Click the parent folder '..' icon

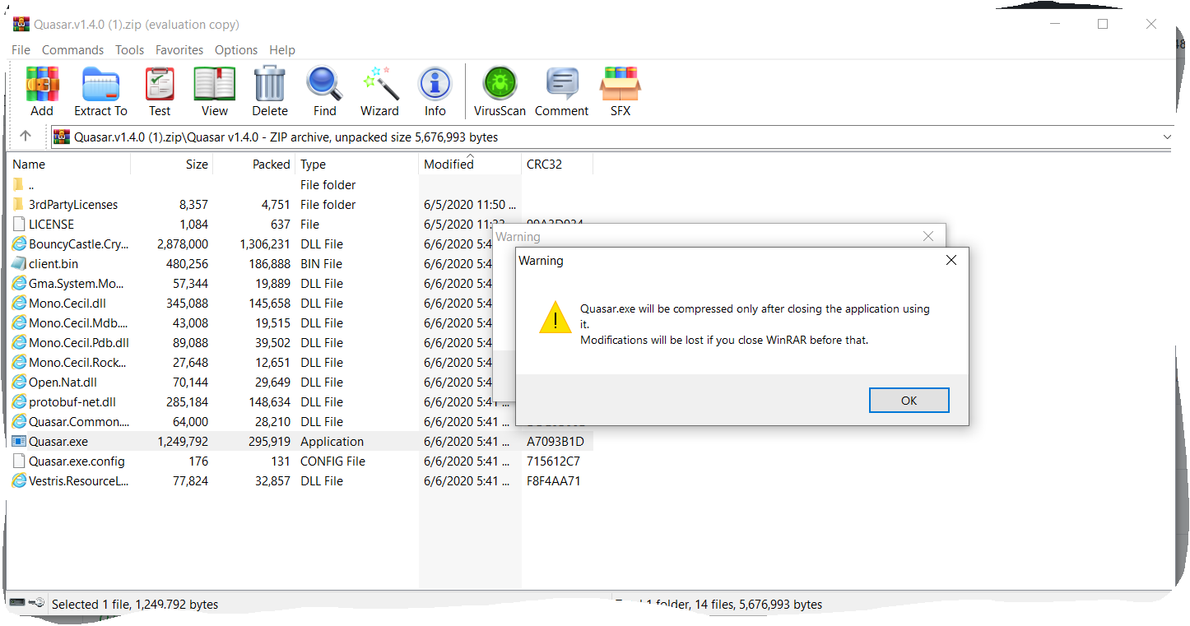[x=19, y=185]
